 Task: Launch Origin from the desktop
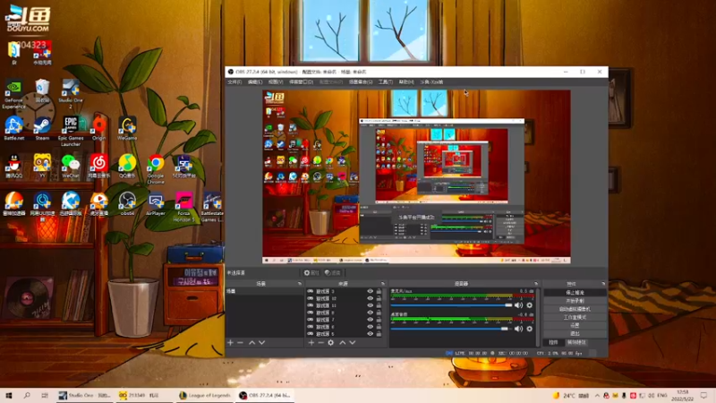[98, 128]
